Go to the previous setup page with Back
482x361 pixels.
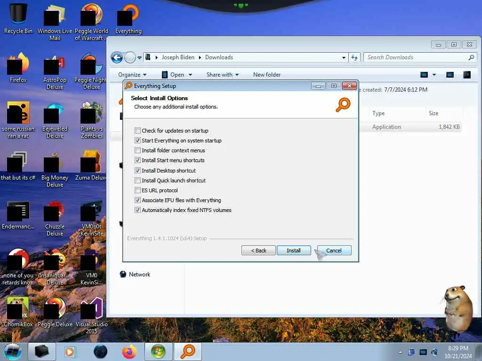point(258,251)
